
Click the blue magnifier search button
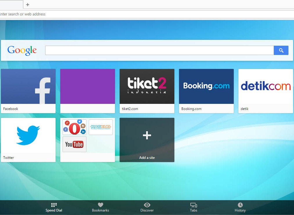point(281,50)
